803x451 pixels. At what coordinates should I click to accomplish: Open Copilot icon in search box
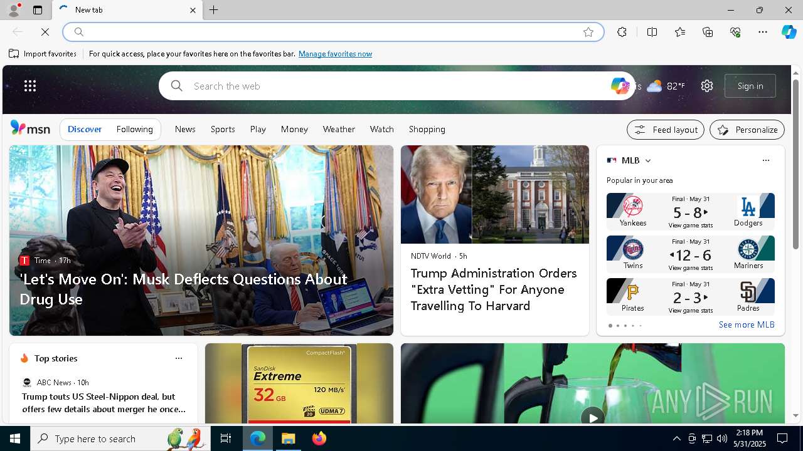tap(620, 86)
